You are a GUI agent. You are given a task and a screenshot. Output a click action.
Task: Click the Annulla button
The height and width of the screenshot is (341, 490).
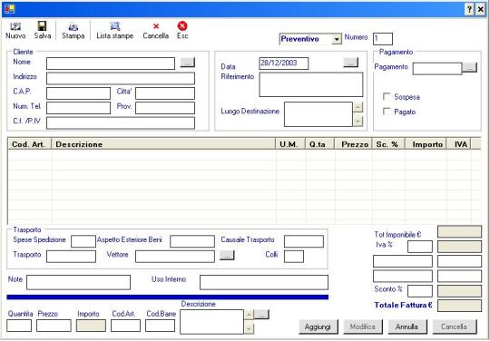407,326
